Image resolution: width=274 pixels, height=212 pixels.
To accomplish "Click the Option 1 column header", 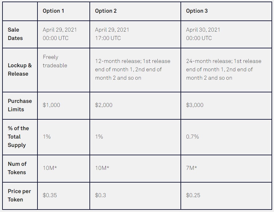I will pos(54,11).
